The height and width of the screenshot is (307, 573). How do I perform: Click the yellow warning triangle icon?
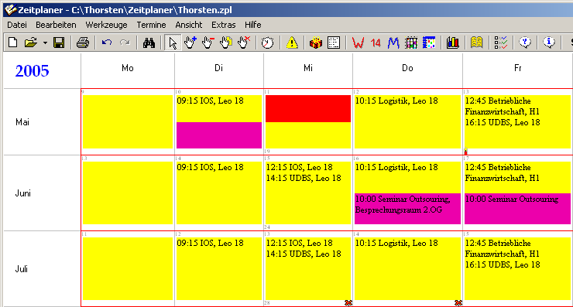[x=292, y=43]
